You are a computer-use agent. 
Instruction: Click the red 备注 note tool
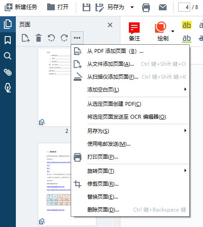coord(134,31)
